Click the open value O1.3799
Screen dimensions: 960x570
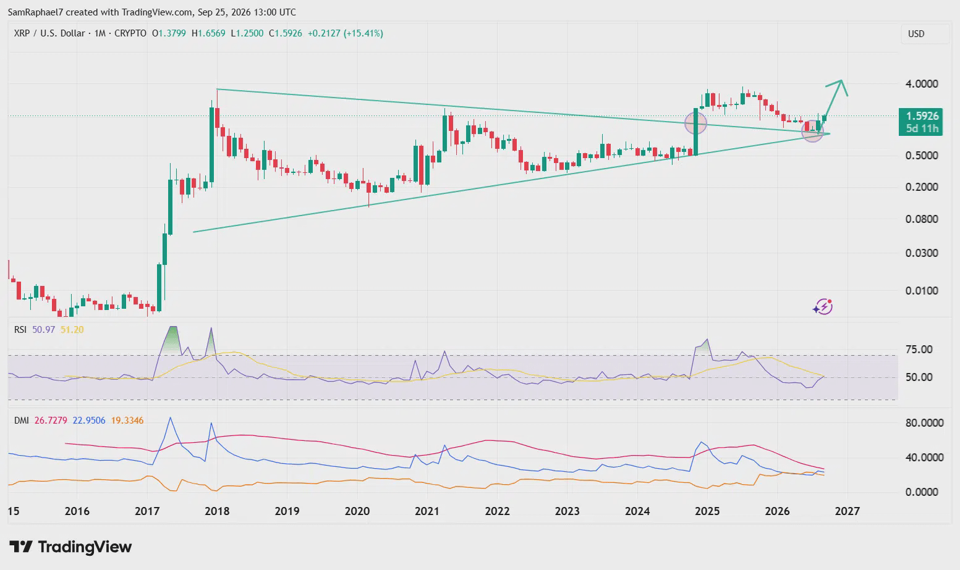pyautogui.click(x=169, y=33)
